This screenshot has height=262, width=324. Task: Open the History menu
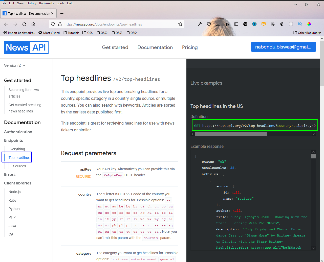pos(31,3)
